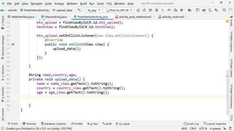
Task: Click the yellow warning indicator above scrollbar
Action: point(227,21)
